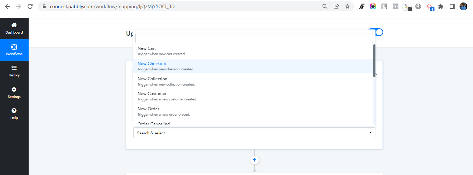The width and height of the screenshot is (473, 175).
Task: View site information lock icon
Action: pos(44,6)
